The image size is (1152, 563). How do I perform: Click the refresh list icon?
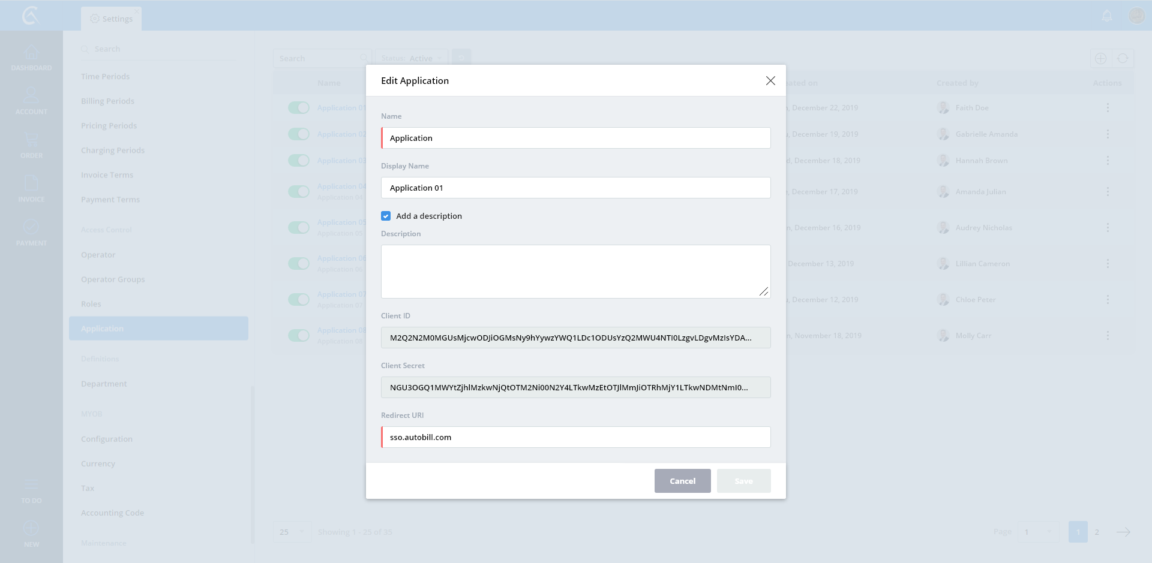(x=1123, y=59)
